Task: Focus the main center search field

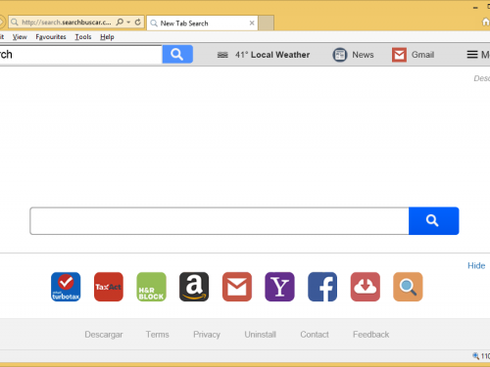Action: pos(220,221)
